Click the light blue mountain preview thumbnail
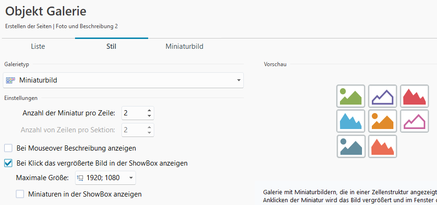This screenshot has height=205, width=437. coord(351,121)
